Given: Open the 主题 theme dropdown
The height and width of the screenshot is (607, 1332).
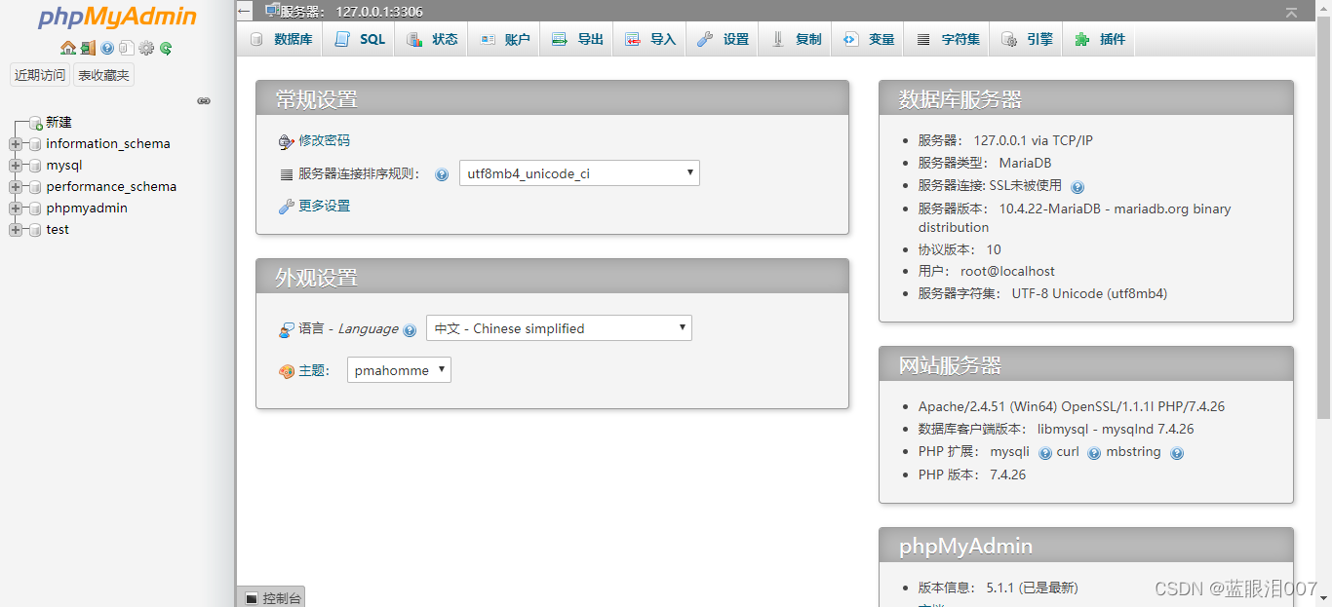Looking at the screenshot, I should point(399,370).
